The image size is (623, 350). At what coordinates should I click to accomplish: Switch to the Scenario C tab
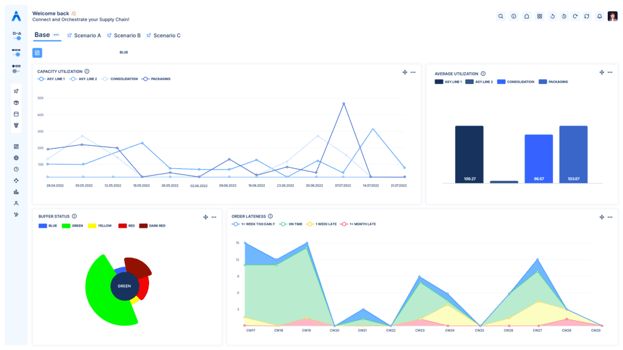(x=163, y=36)
